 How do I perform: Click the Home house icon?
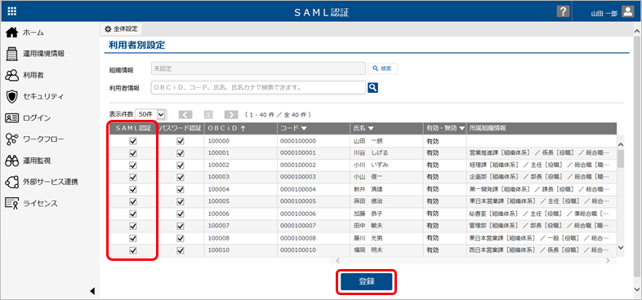click(x=12, y=33)
